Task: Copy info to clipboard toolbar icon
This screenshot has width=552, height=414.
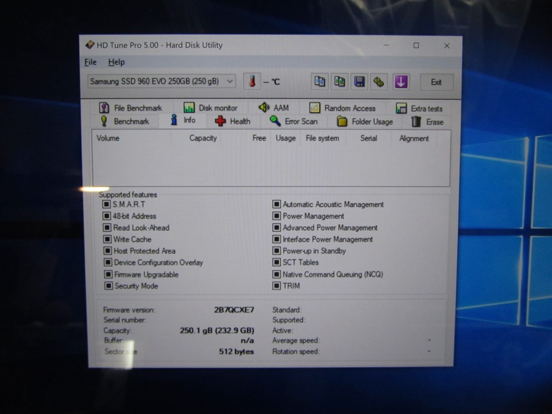Action: (320, 82)
